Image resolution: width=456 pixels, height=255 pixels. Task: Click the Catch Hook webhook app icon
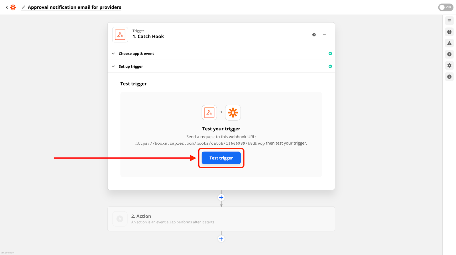click(120, 35)
